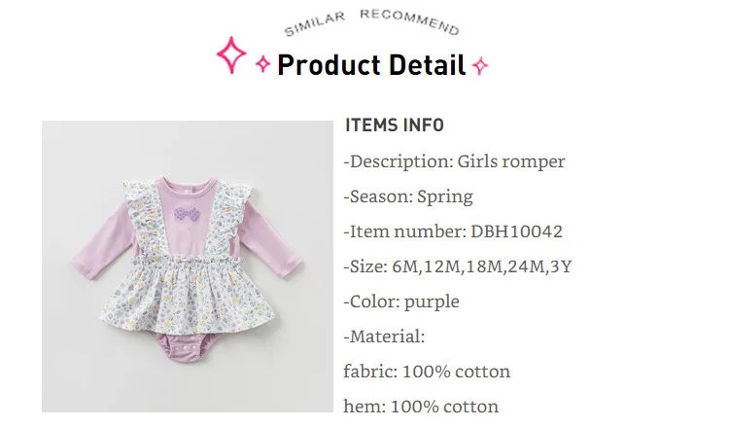Open the girls romper product photo
The height and width of the screenshot is (427, 729).
[188, 267]
